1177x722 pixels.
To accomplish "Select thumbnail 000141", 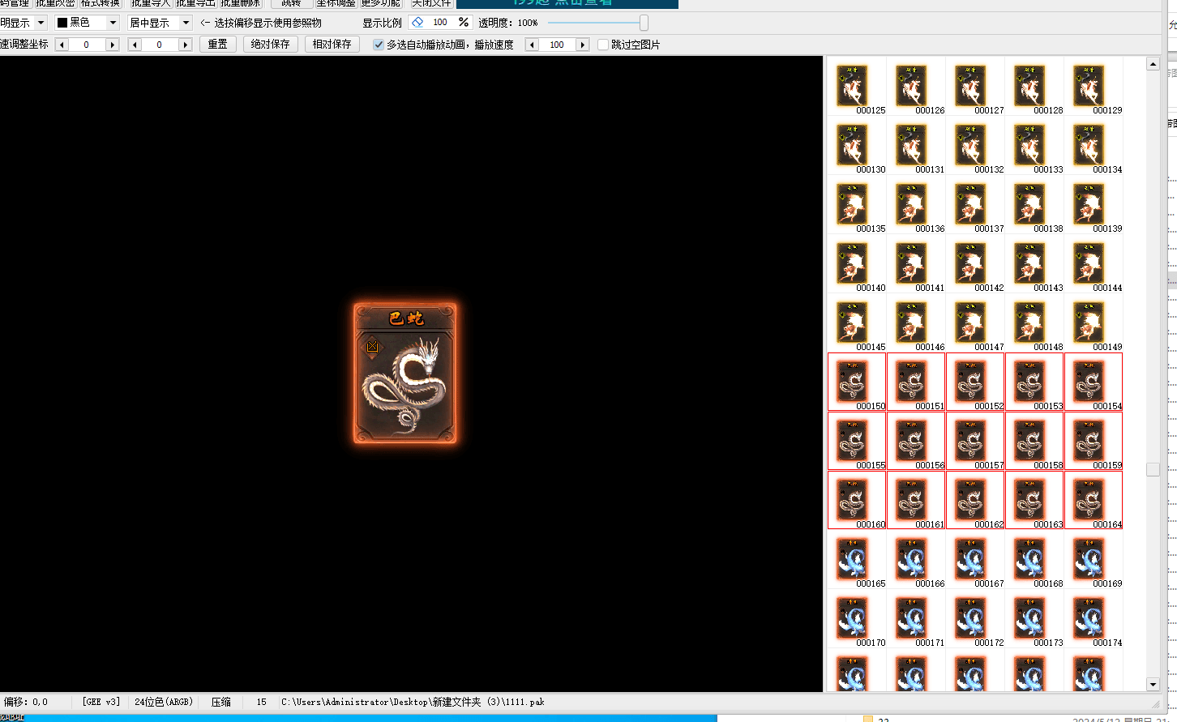I will coord(916,263).
